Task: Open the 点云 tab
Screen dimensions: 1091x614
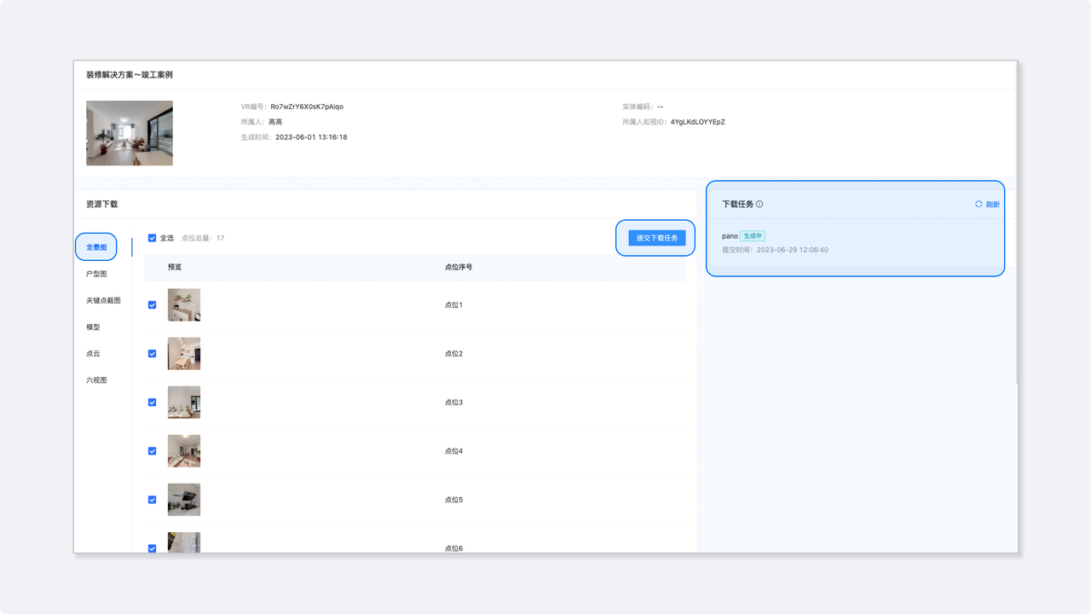Action: pyautogui.click(x=93, y=353)
